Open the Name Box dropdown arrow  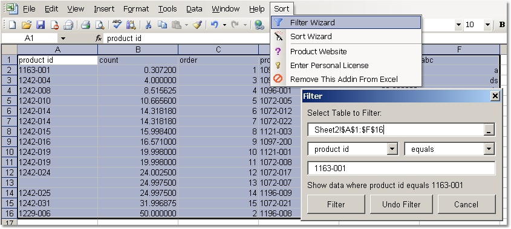[x=63, y=39]
